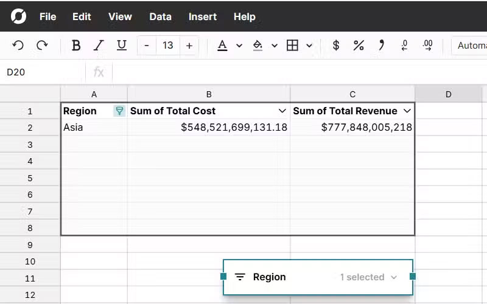This screenshot has height=304, width=487.
Task: Select row 2 header
Action: coord(30,128)
